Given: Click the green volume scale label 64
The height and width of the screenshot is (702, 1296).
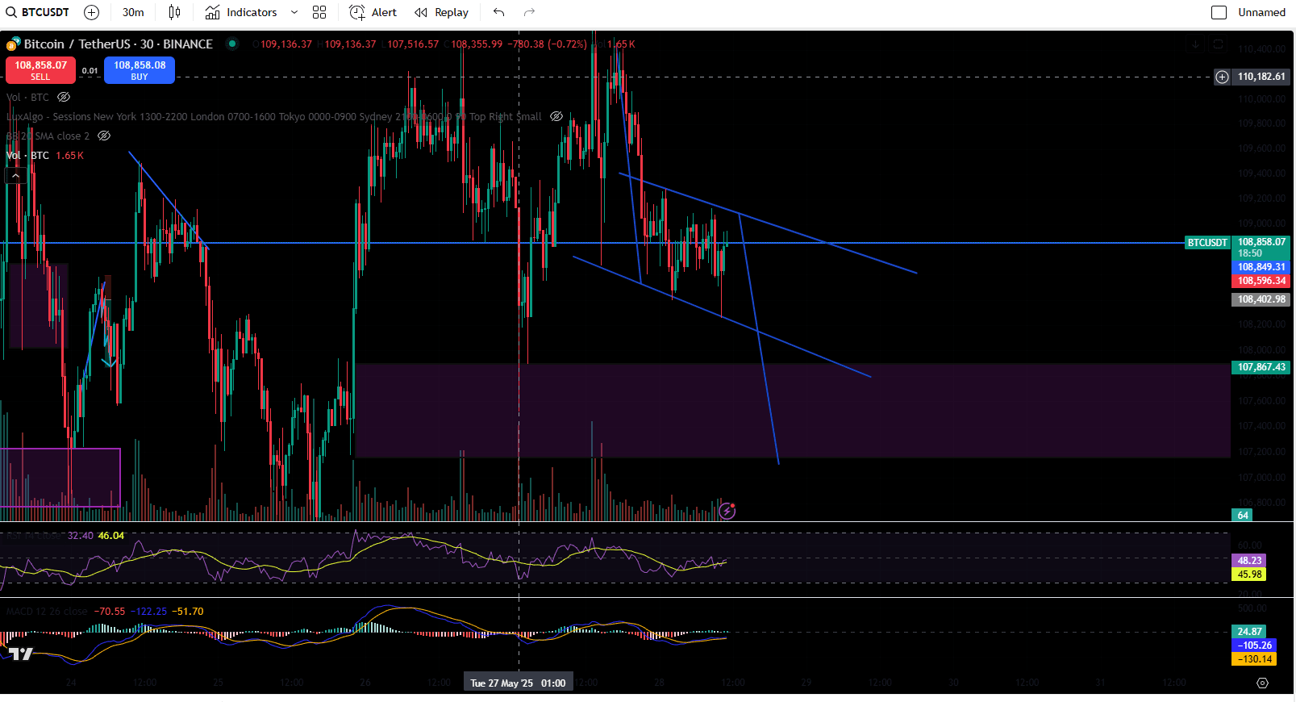Looking at the screenshot, I should point(1243,515).
